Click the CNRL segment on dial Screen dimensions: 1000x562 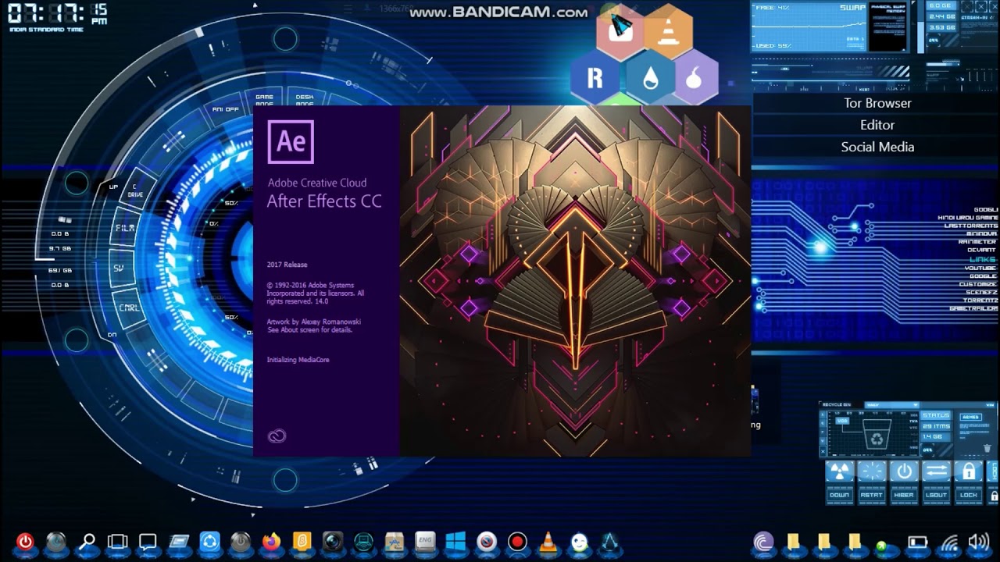coord(129,308)
